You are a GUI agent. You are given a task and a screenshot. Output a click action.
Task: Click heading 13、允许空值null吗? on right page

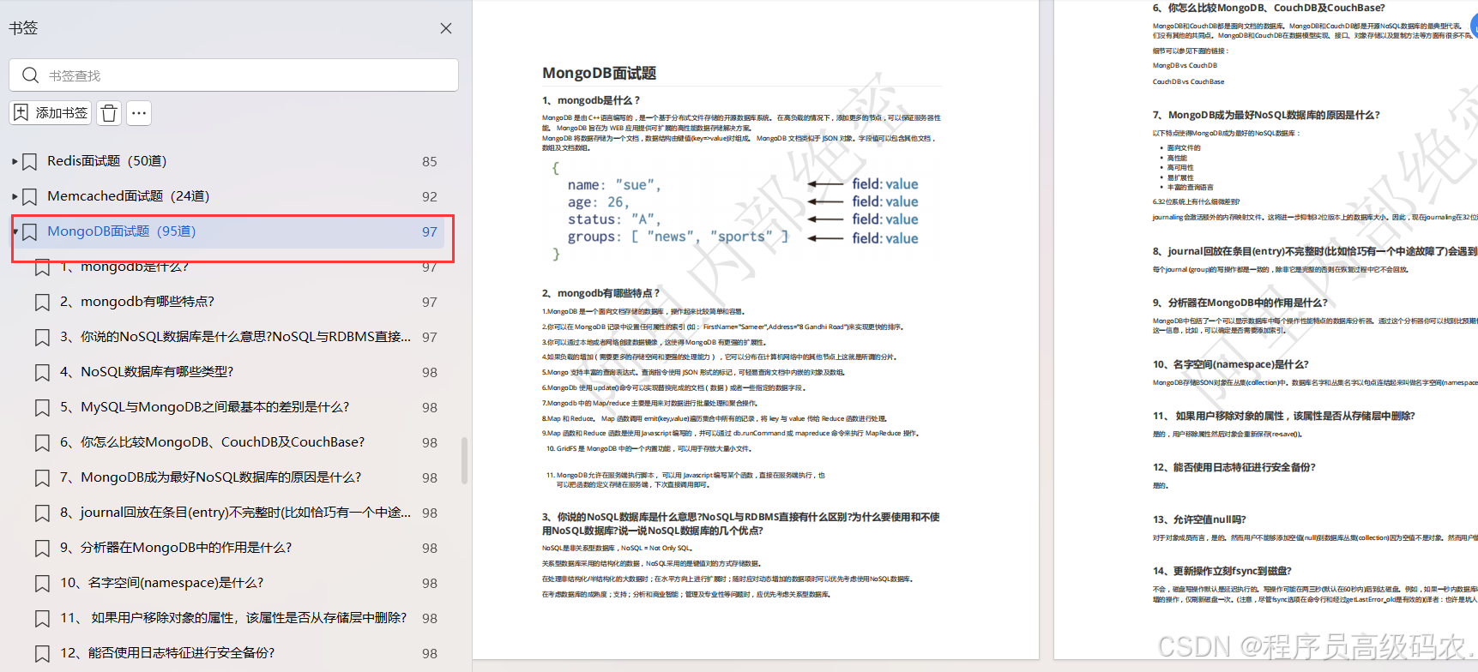coord(1199,519)
